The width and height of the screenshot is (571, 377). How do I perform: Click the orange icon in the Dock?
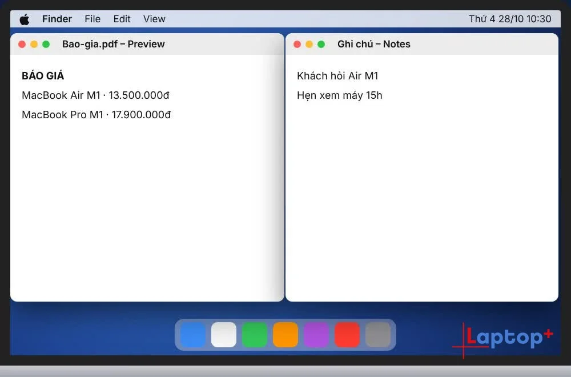(x=285, y=334)
